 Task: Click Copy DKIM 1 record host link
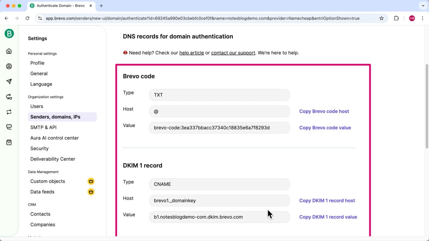327,200
